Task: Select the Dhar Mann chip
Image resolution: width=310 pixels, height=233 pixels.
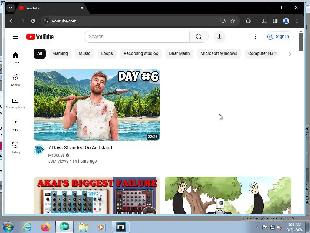Action: click(179, 54)
